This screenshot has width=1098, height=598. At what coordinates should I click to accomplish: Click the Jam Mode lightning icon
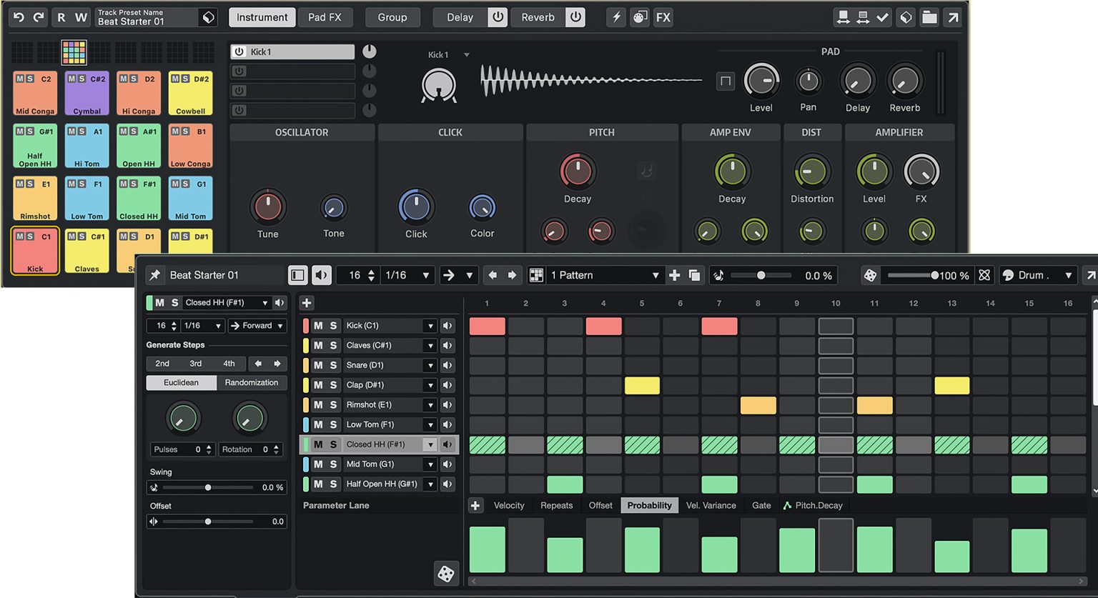(616, 17)
